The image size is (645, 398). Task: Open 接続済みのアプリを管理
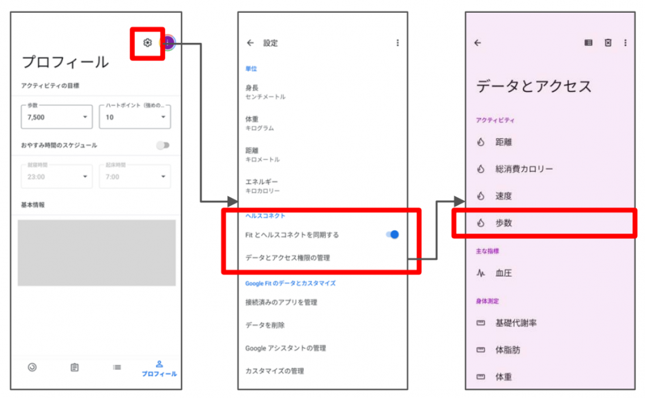pos(282,302)
